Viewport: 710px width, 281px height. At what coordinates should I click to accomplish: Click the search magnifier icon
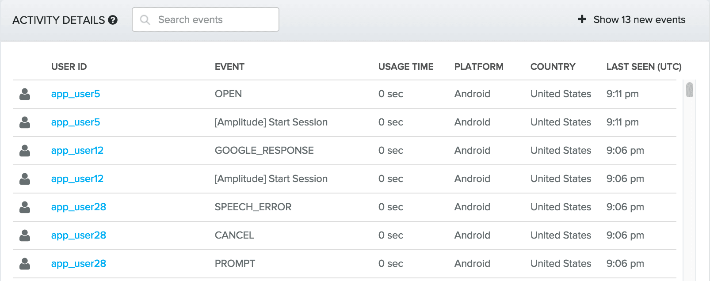point(145,20)
